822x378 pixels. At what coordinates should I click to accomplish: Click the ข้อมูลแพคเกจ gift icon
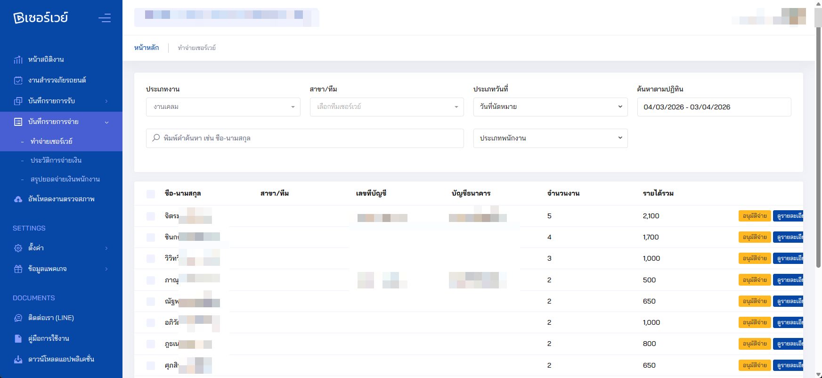(18, 269)
